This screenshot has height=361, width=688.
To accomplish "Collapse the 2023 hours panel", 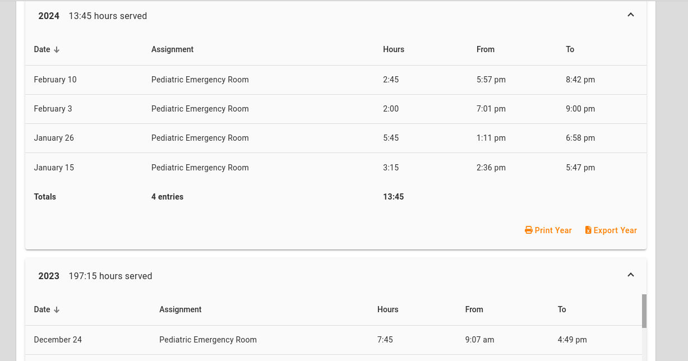I will [x=630, y=275].
